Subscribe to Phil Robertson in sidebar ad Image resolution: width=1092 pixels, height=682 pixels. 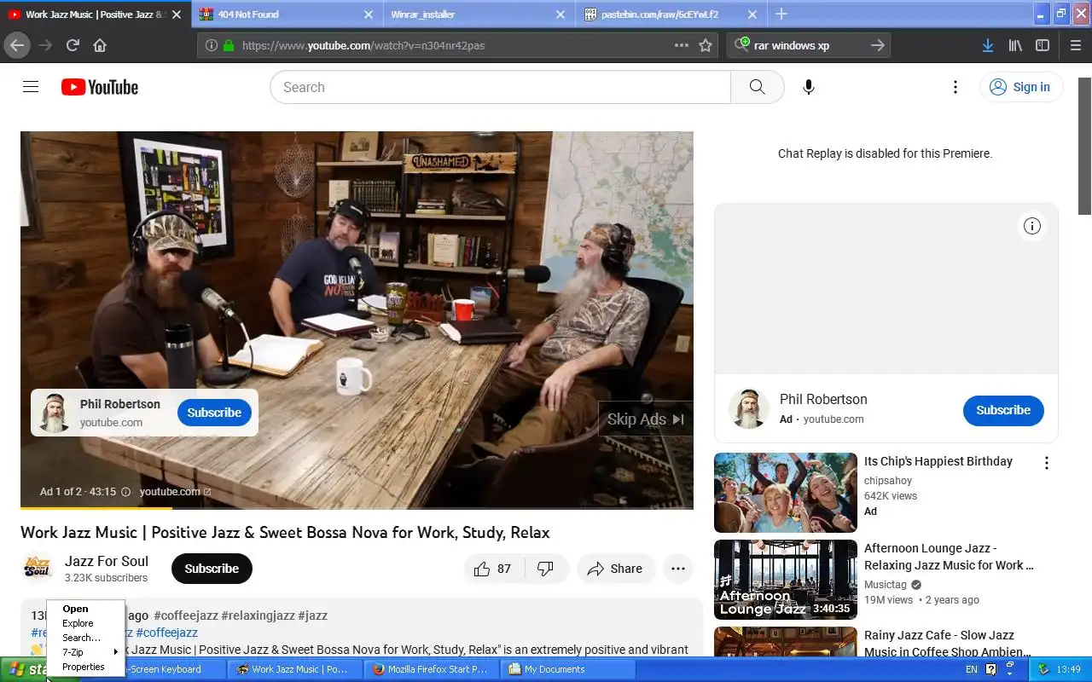1003,410
